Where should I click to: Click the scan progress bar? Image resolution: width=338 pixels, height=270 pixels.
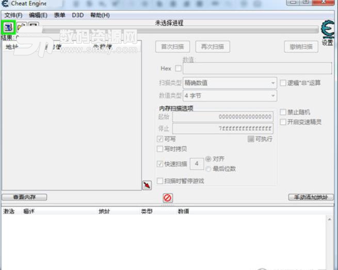coord(181,30)
